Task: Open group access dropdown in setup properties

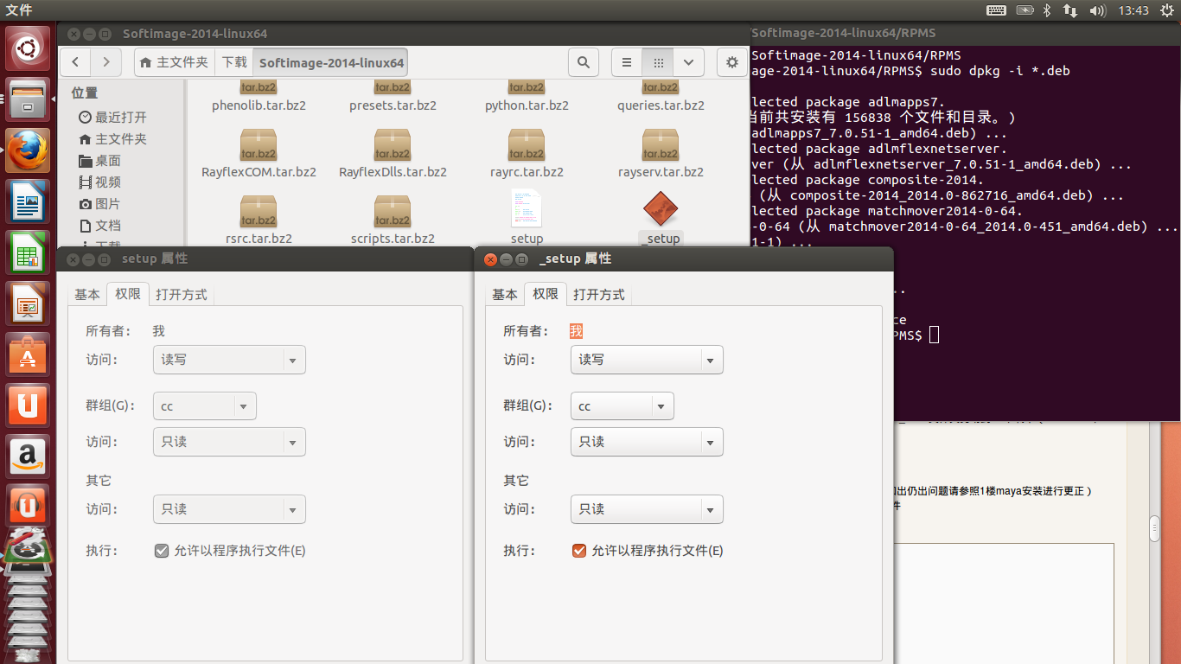Action: point(229,442)
